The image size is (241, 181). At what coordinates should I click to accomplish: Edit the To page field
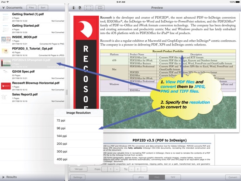[138, 169]
